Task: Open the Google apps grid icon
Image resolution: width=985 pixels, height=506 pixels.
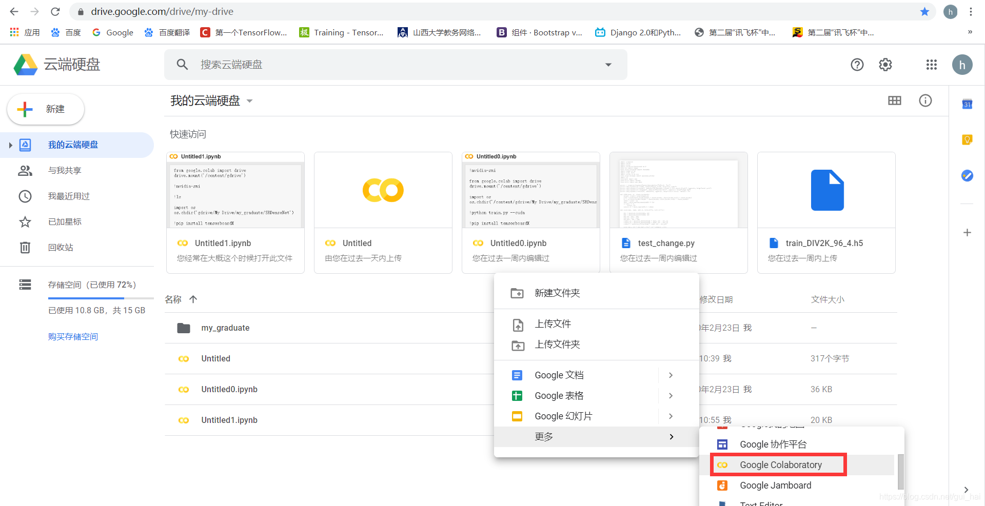Action: click(931, 65)
